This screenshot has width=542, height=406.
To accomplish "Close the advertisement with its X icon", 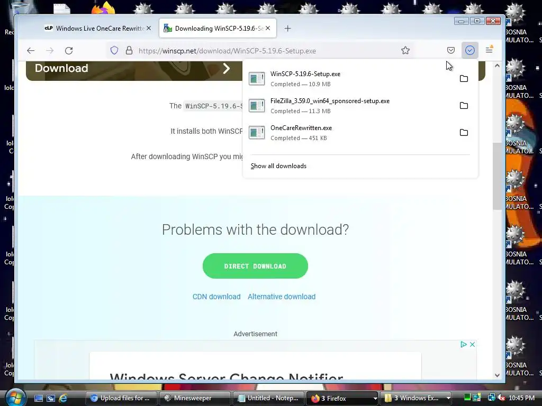I will [x=473, y=345].
